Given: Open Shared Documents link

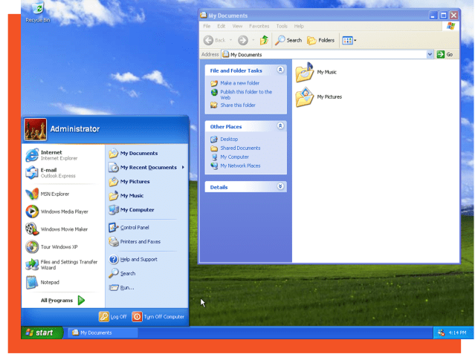Looking at the screenshot, I should coord(236,148).
